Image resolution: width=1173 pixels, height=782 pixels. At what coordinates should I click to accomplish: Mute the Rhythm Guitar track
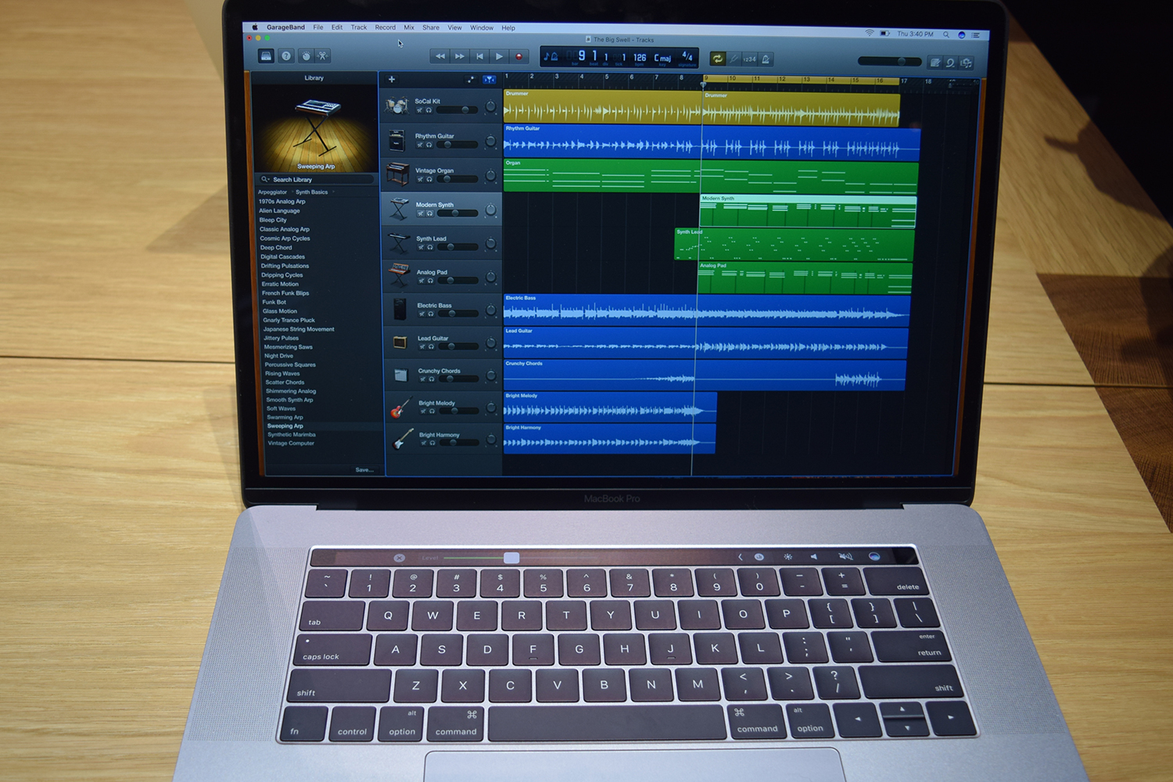421,145
